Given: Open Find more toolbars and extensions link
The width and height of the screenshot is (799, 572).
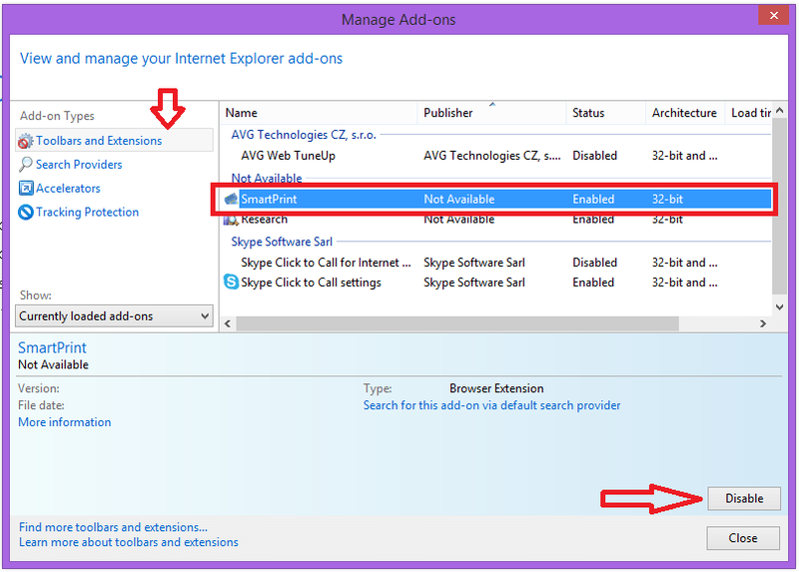Looking at the screenshot, I should (x=113, y=527).
